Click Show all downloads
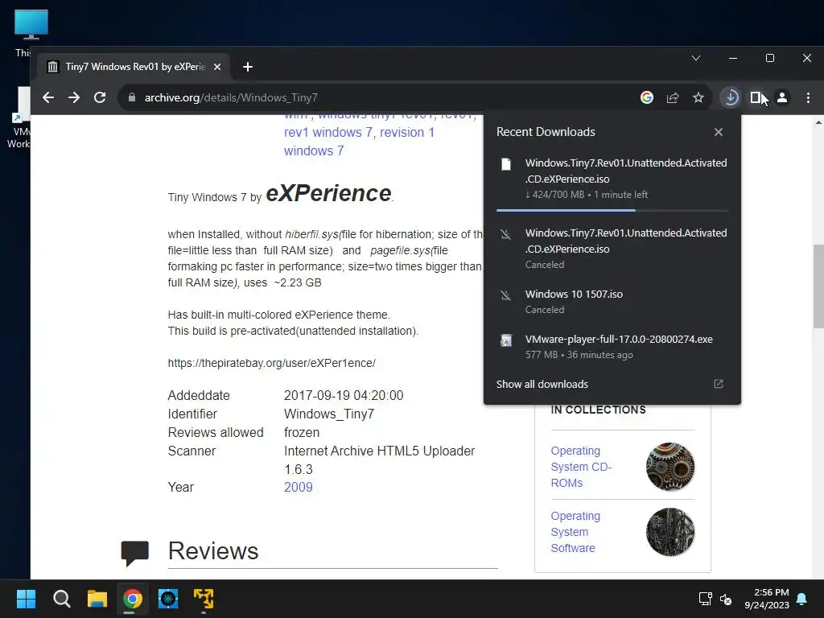824x618 pixels. [542, 384]
